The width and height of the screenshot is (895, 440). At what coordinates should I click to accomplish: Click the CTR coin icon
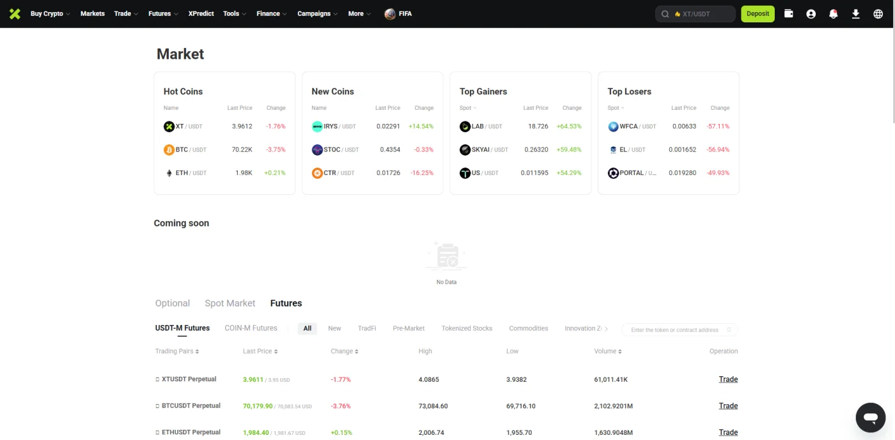(x=317, y=173)
